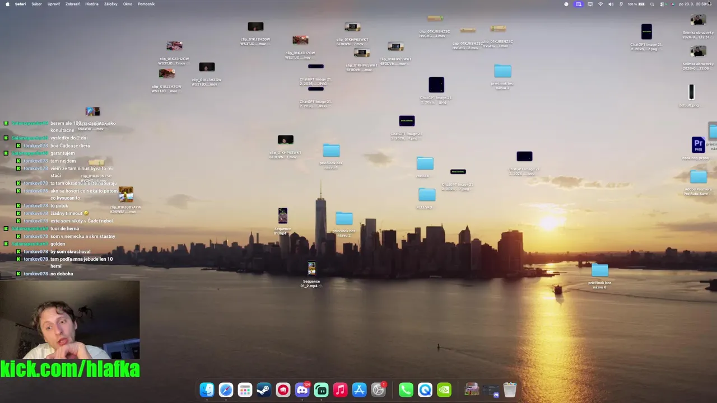Open the Discord window thumbnail beside Trash
Screen dimensions: 717x403
[491, 390]
